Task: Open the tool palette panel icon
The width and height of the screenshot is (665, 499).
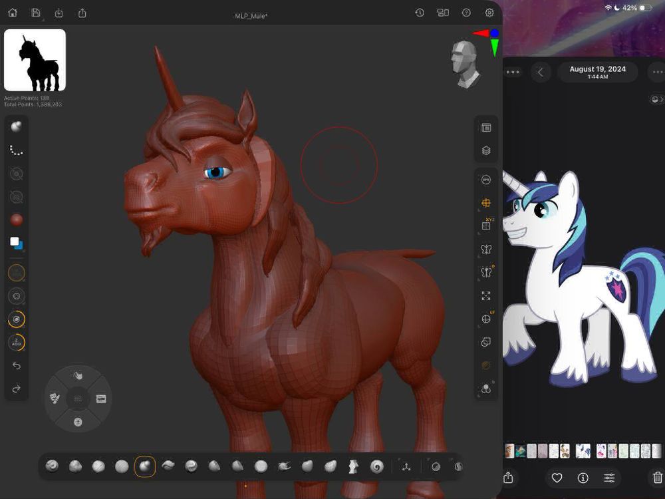Action: 486,128
